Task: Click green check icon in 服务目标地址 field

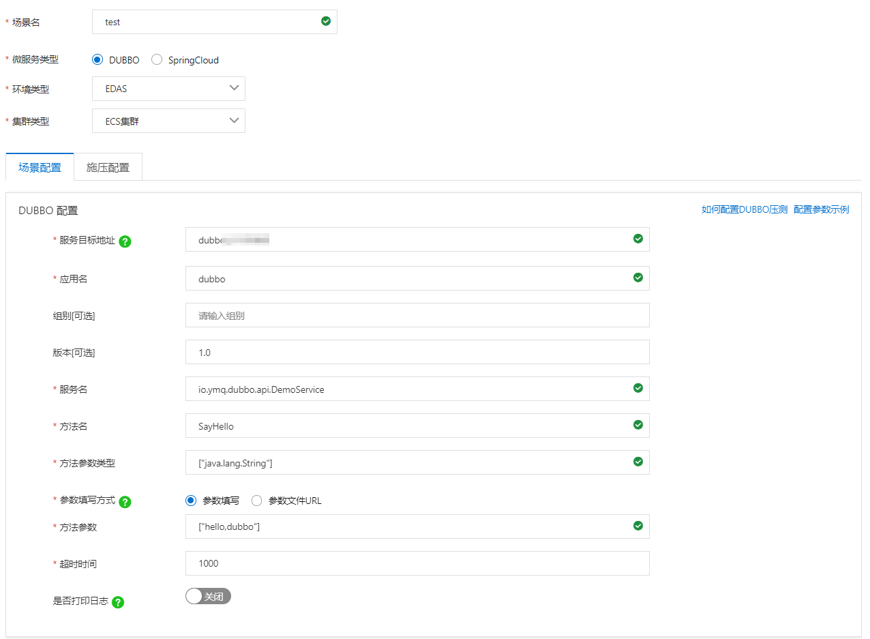Action: [x=638, y=239]
